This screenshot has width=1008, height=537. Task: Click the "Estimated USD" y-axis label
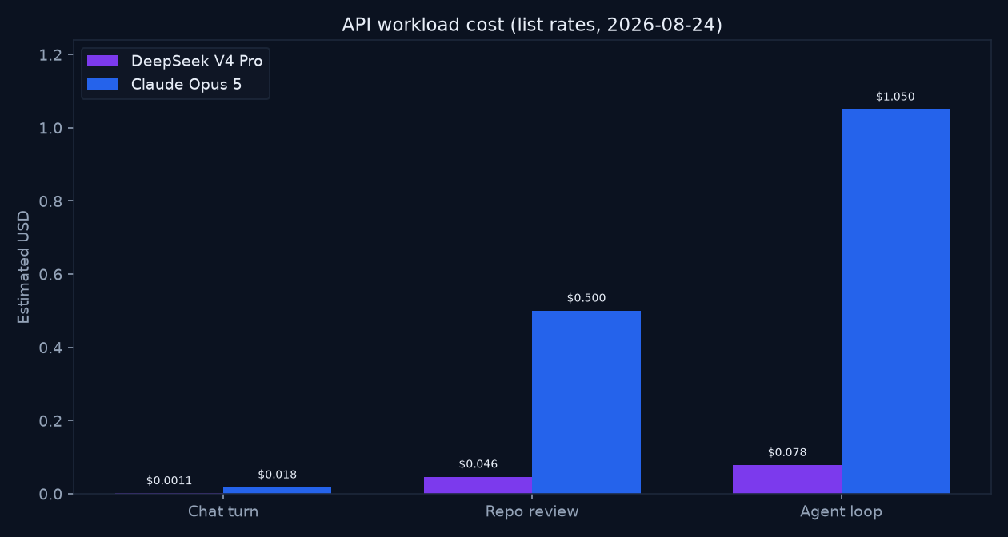coord(24,267)
